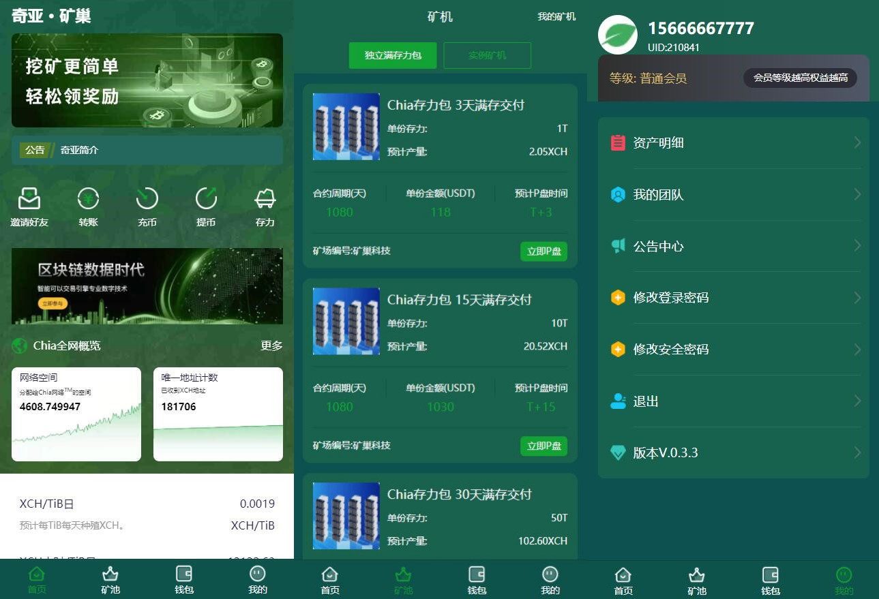Click the address count value 181706
This screenshot has height=599, width=879.
point(179,407)
